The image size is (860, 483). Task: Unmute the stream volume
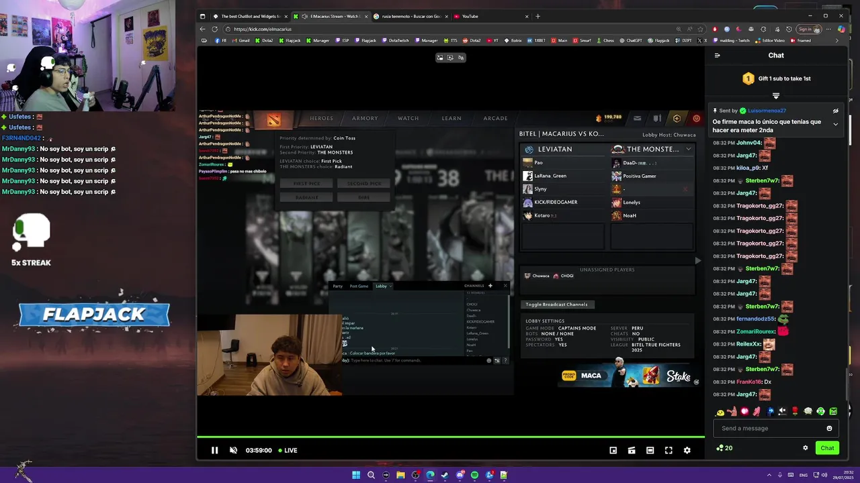pos(233,450)
